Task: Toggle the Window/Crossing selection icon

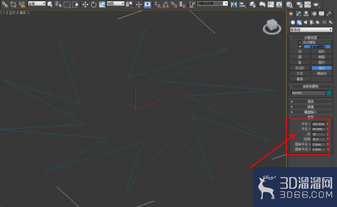Action: click(75, 4)
